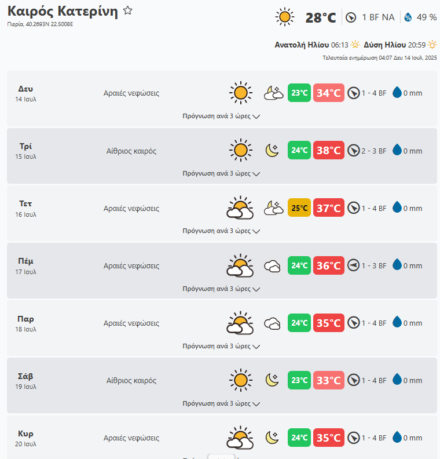Viewport: 440px width, 459px height.
Task: Click the wind direction icon beside 1 BF NA
Action: pos(350,17)
